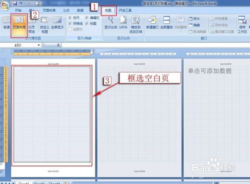Toggle the 标尺 ruler checkbox

coord(70,17)
